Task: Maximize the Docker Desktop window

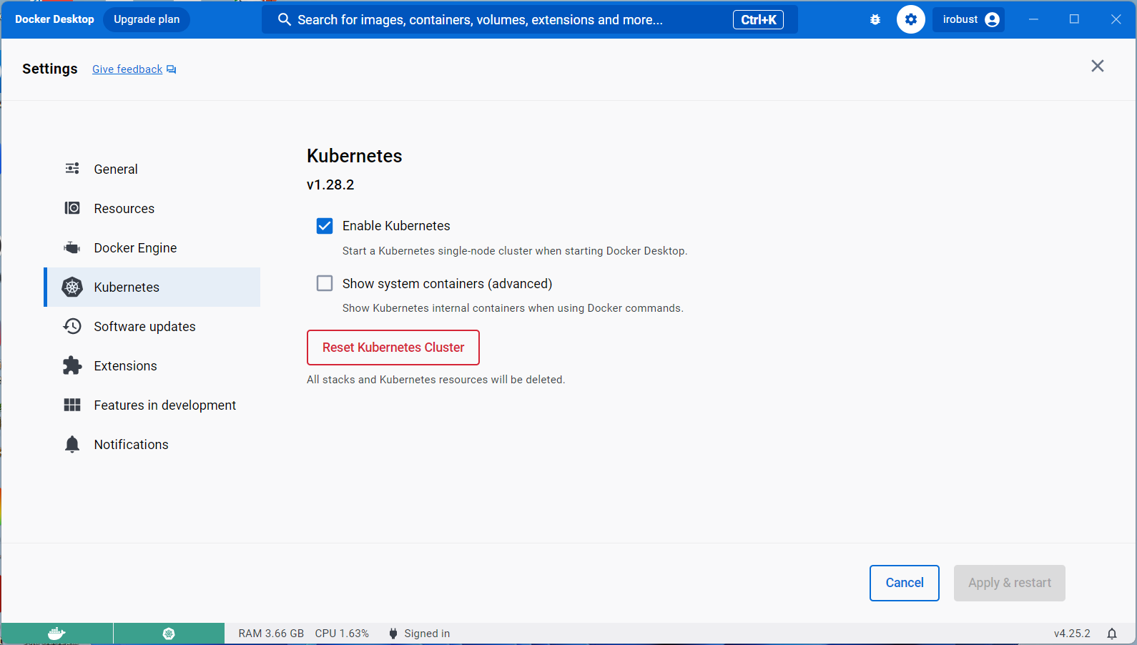Action: (1074, 19)
